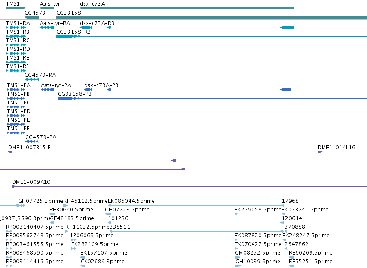Click EST EK087820.5prime

(x=258, y=236)
